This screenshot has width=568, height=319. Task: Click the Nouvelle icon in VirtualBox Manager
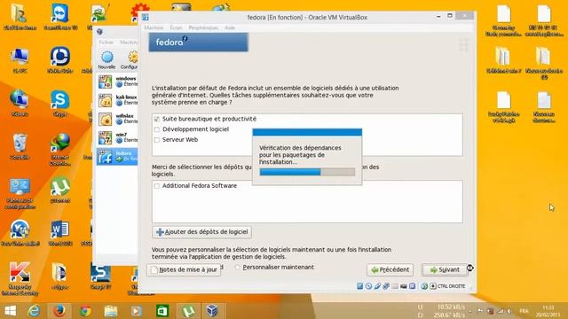106,60
